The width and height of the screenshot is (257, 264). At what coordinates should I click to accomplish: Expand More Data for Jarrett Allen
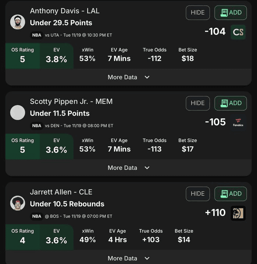pos(128,258)
